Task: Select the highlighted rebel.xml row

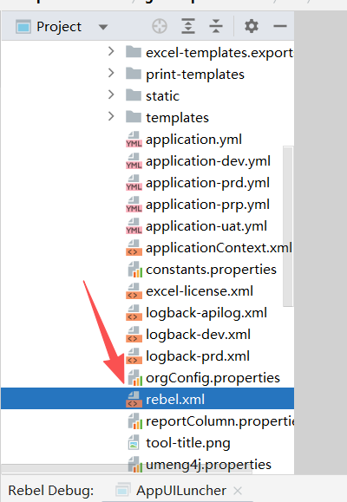Action: (147, 399)
